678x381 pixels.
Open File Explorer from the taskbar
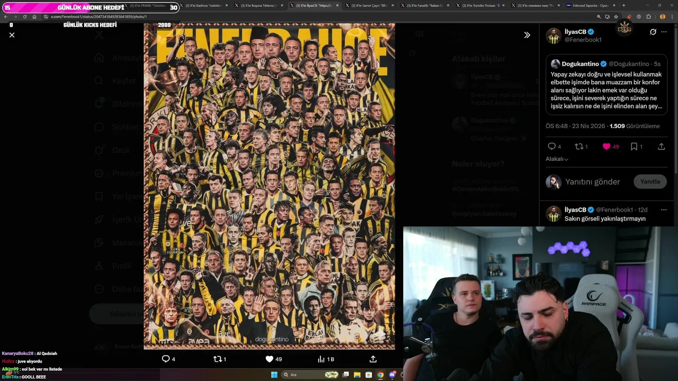[x=358, y=375]
